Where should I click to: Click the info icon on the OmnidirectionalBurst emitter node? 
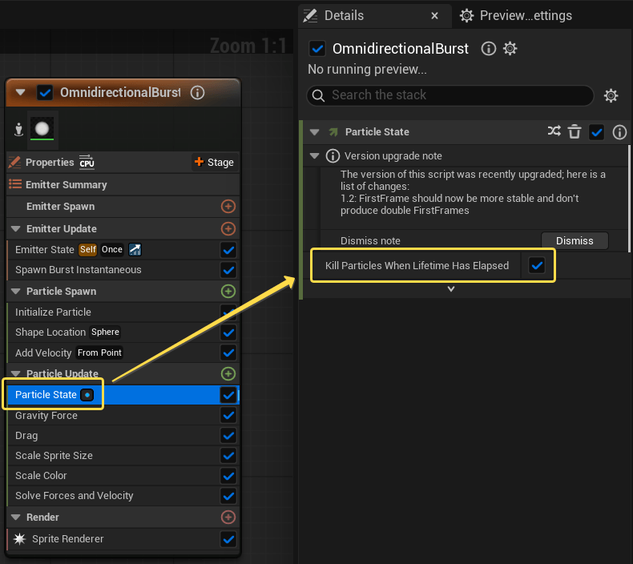pos(197,92)
